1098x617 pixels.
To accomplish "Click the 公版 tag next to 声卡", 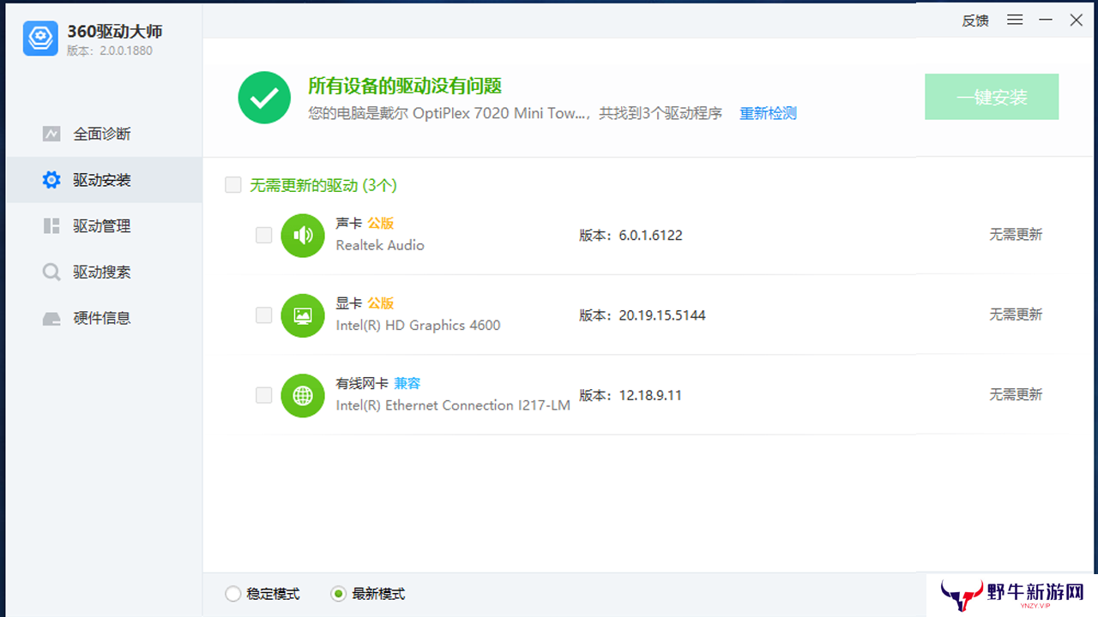I will coord(381,223).
